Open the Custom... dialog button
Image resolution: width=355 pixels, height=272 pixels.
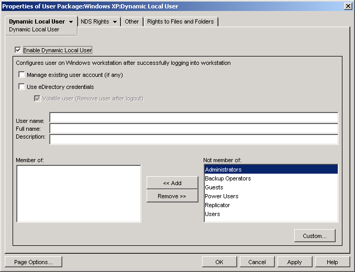pos(315,236)
